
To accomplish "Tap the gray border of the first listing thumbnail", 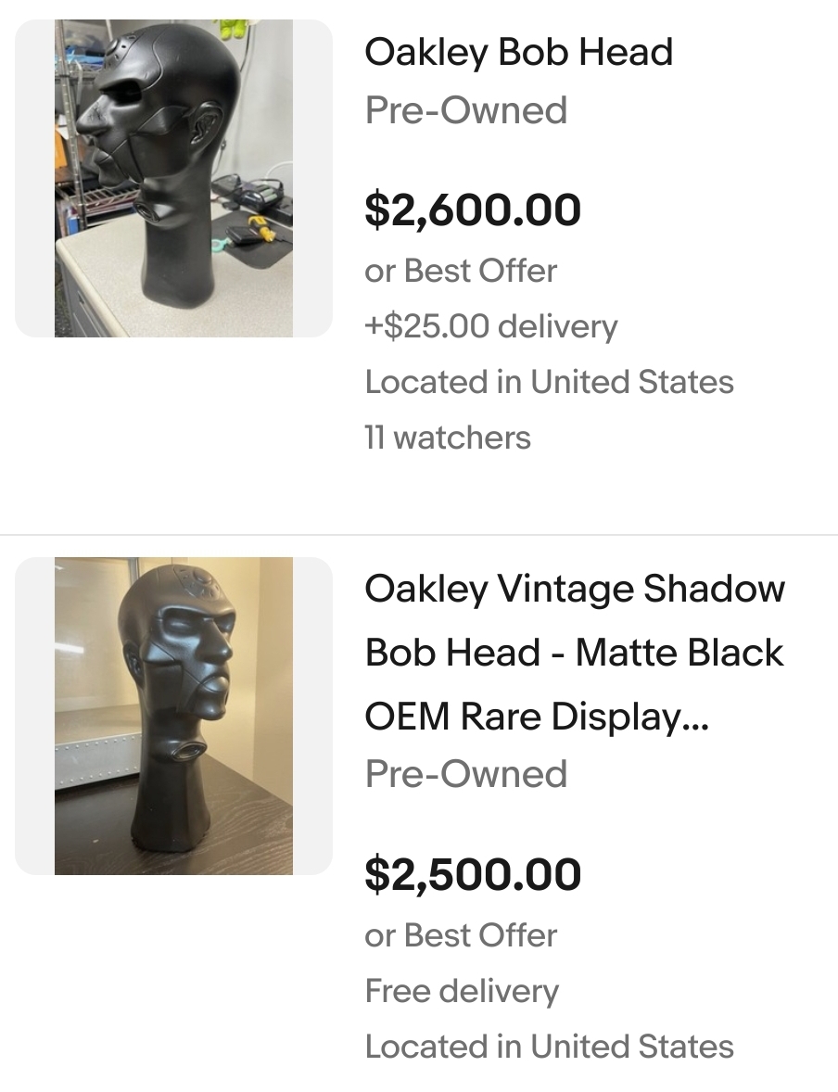I will coord(34,178).
